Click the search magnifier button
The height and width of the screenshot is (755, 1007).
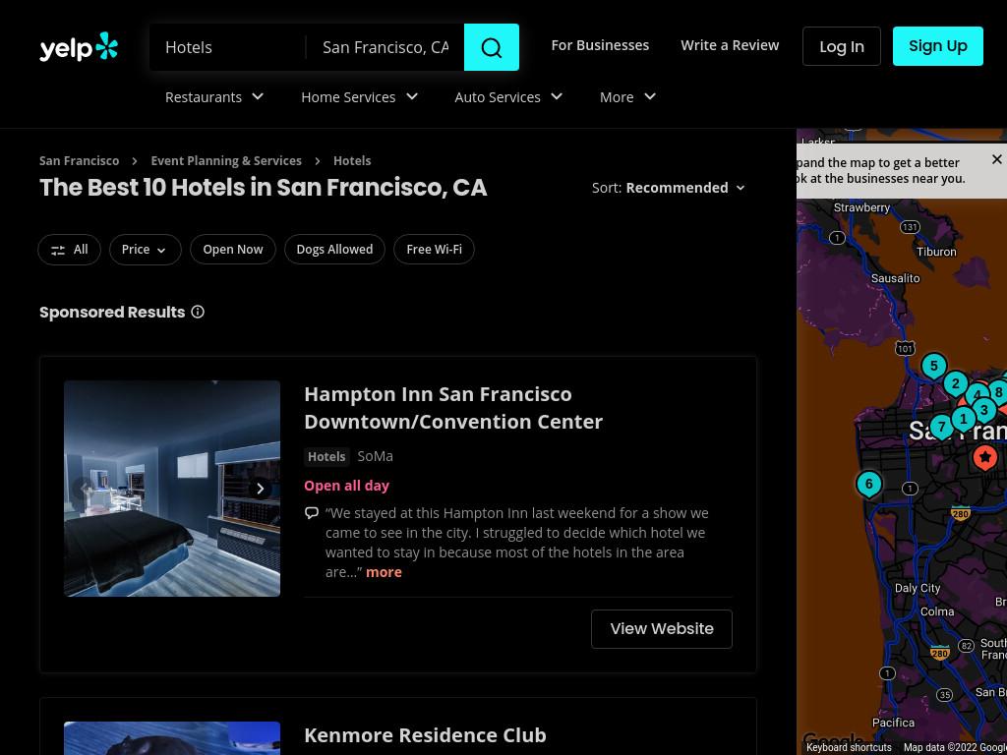point(492,47)
